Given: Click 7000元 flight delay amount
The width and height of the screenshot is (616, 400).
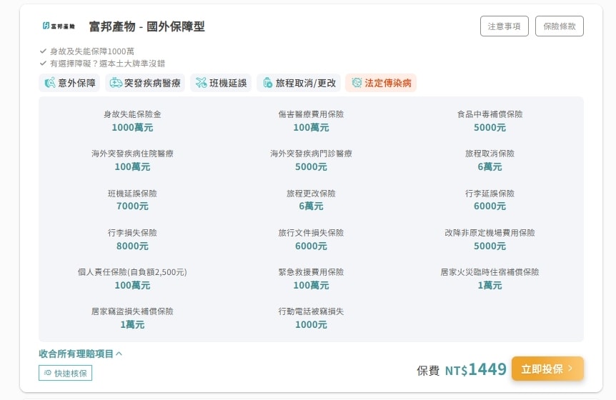Looking at the screenshot, I should click(x=132, y=206).
